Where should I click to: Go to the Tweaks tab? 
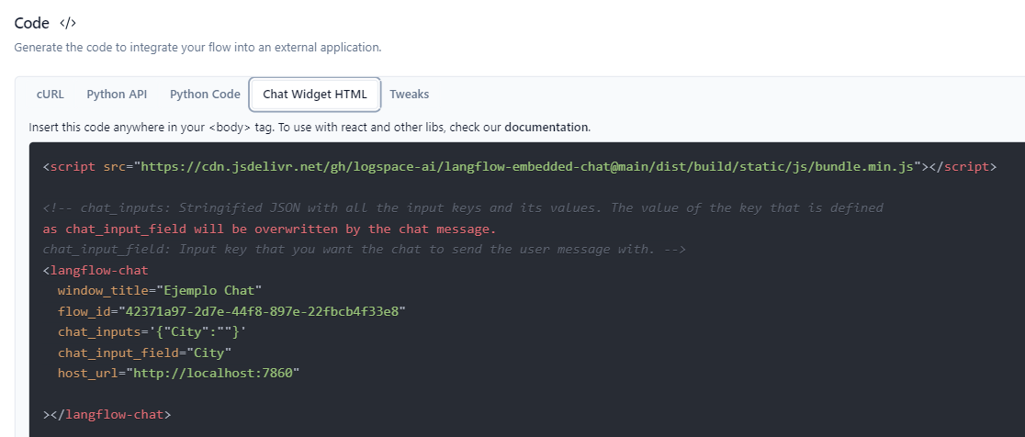[x=409, y=94]
